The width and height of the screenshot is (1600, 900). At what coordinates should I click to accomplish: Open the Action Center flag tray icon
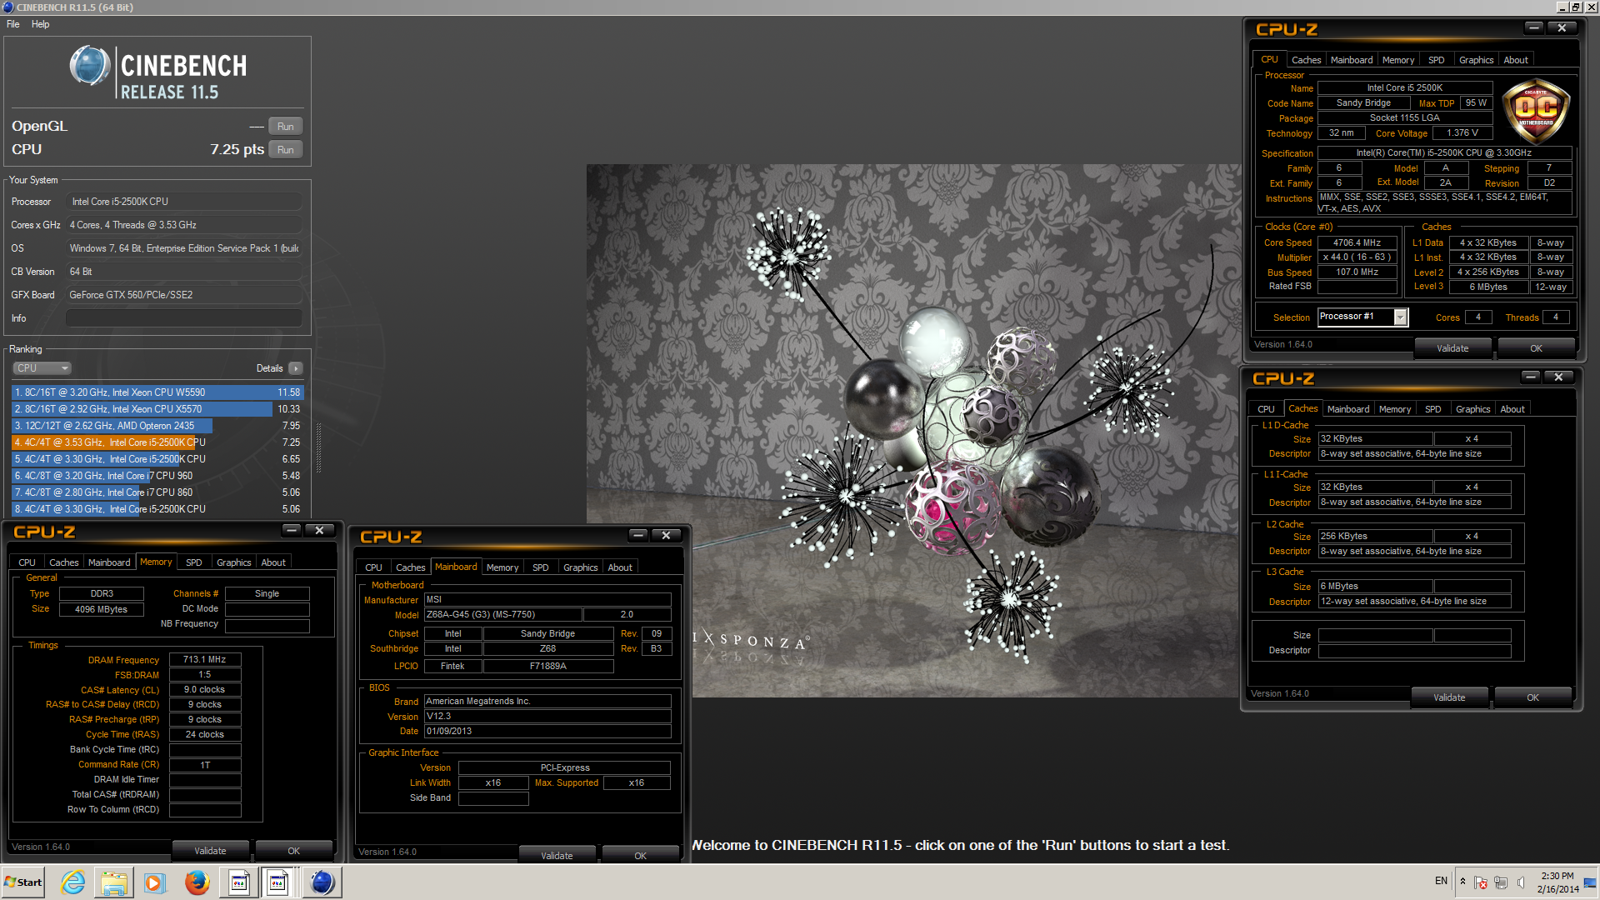pyautogui.click(x=1481, y=882)
